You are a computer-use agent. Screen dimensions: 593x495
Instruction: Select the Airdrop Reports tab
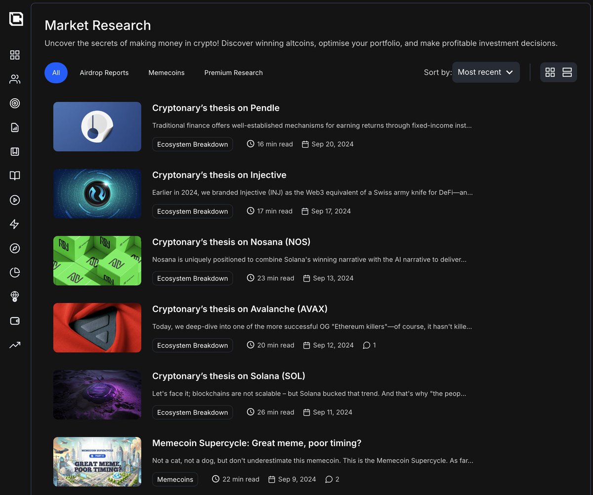[x=104, y=73]
